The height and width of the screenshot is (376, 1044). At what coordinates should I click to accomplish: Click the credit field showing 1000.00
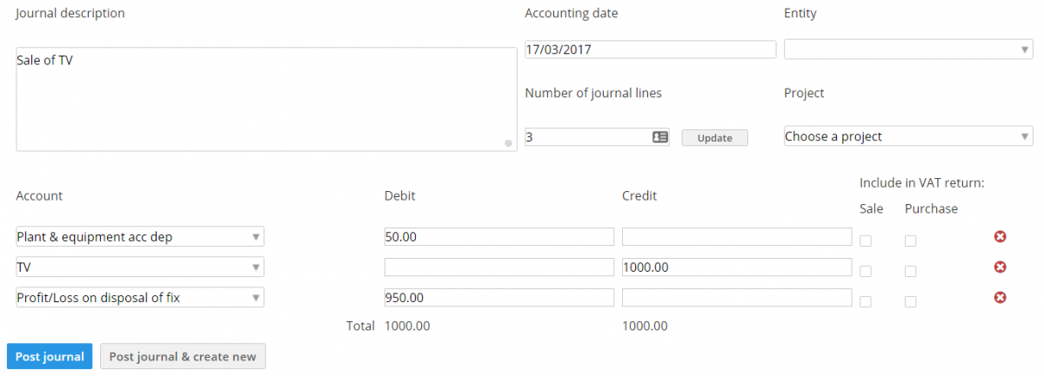coord(737,267)
